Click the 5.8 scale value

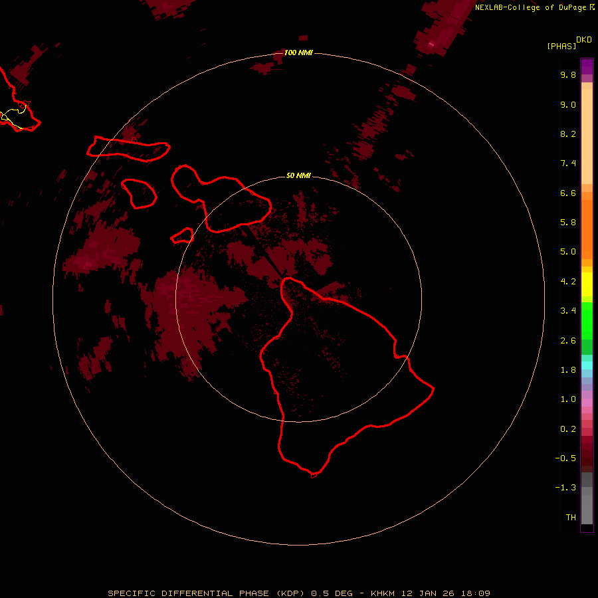568,223
